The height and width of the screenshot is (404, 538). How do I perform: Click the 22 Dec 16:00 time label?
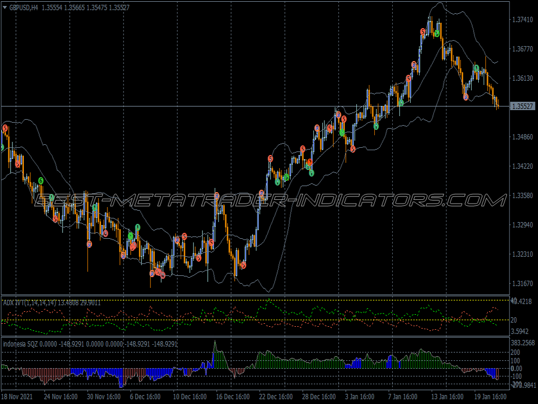(x=276, y=396)
